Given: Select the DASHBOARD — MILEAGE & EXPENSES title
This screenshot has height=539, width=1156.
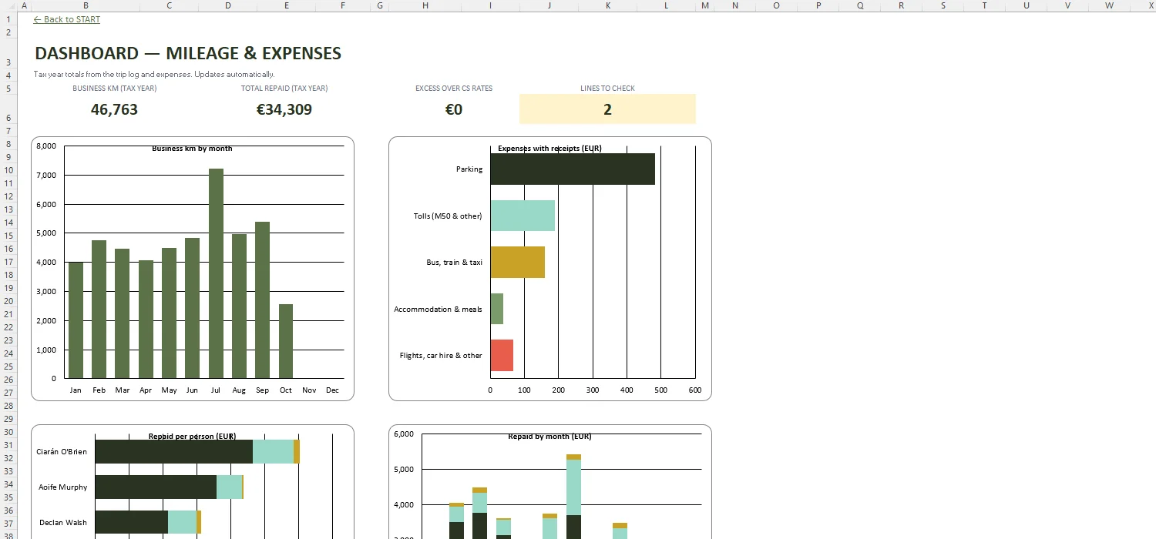Looking at the screenshot, I should pyautogui.click(x=188, y=53).
